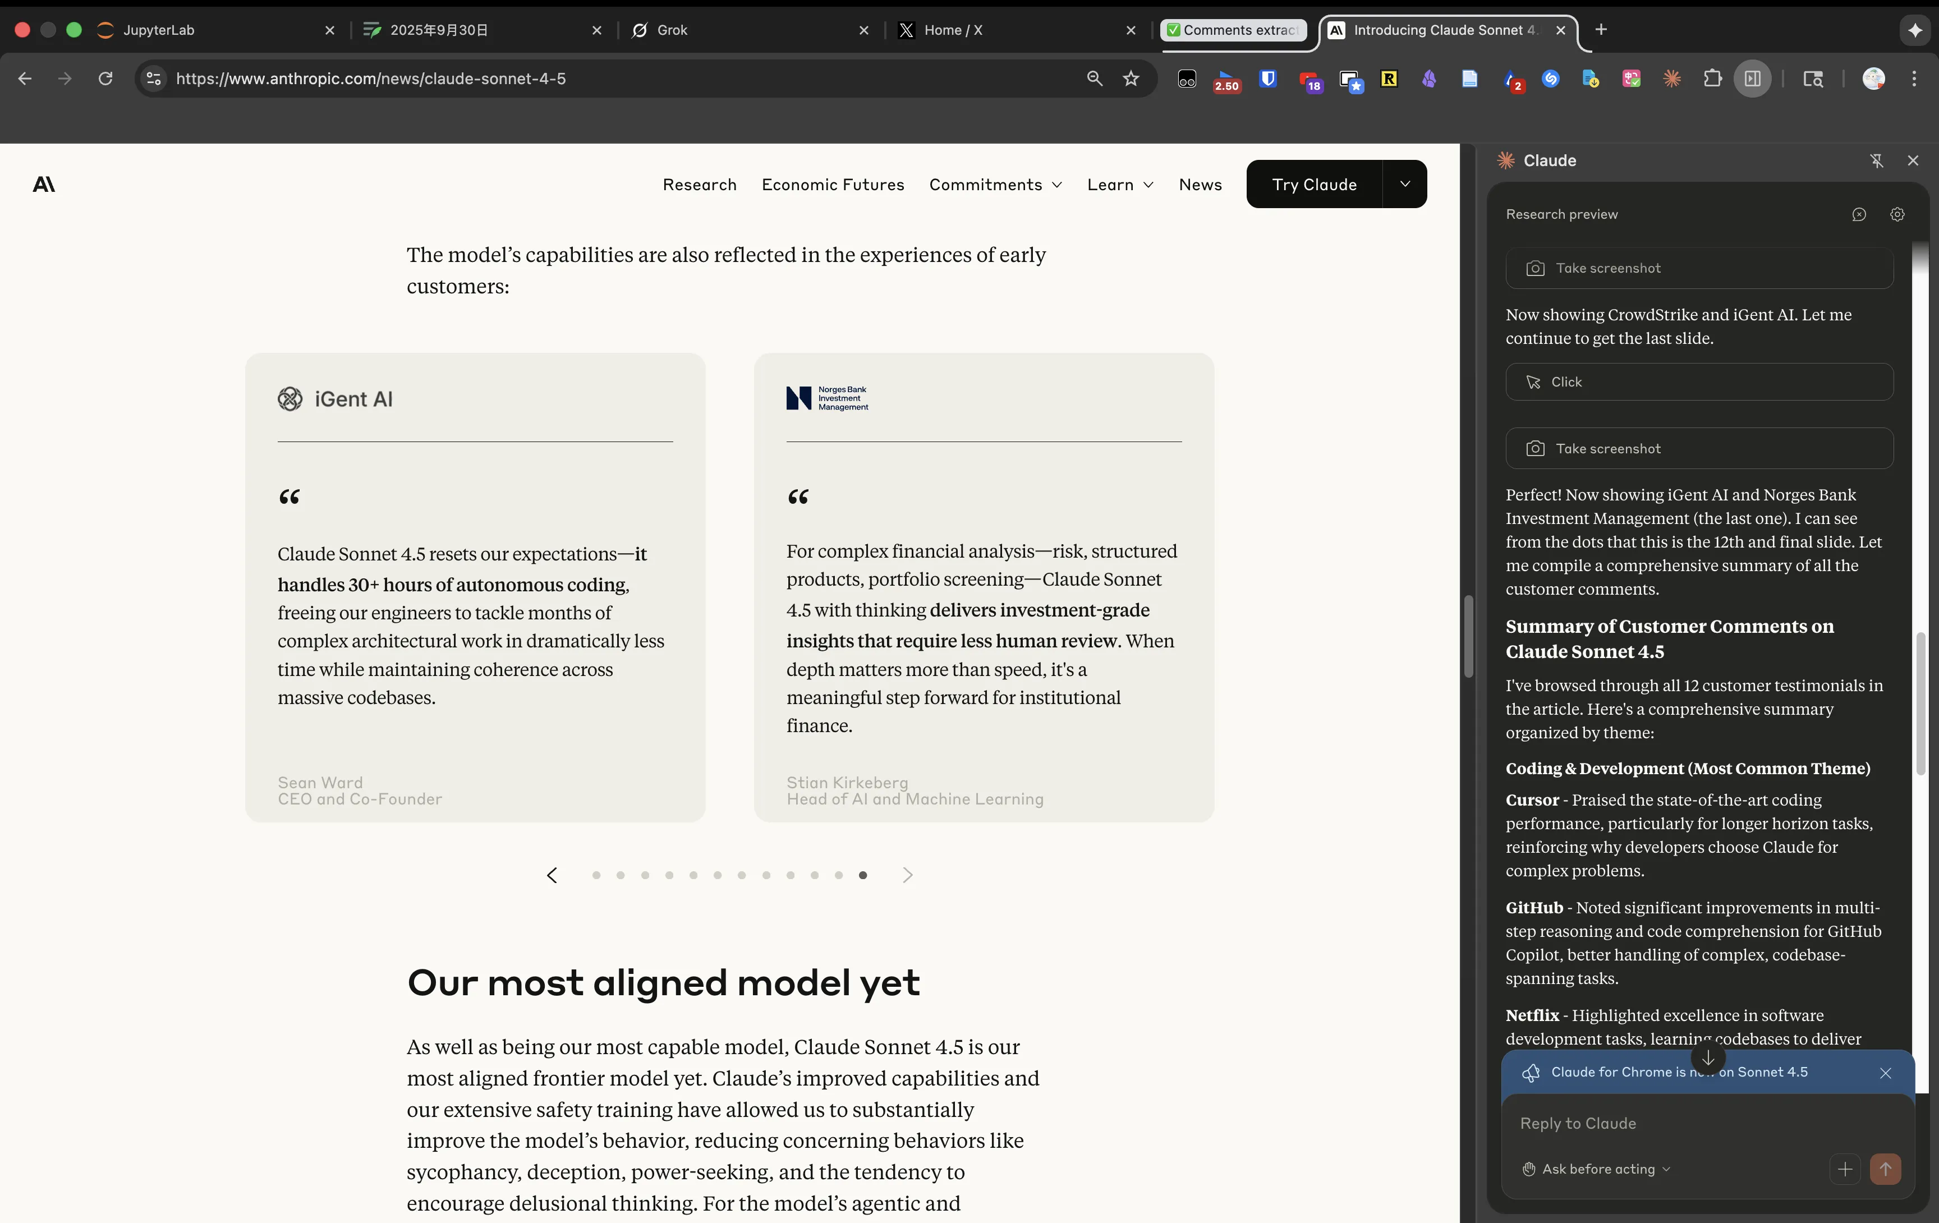Click the Claude panel scrollbar
This screenshot has width=1939, height=1223.
(1920, 704)
